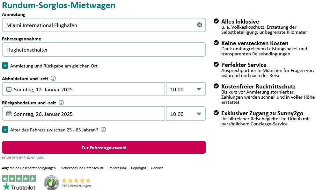Open the Impressum link
This screenshot has height=190, width=316.
(117, 168)
